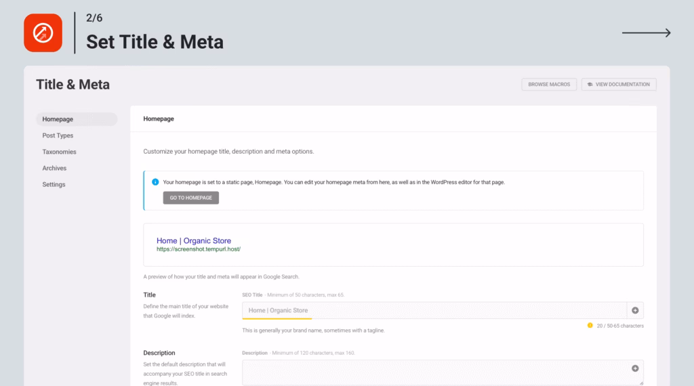This screenshot has height=386, width=694.
Task: Click the Description textarea resize handle
Action: pos(640,383)
